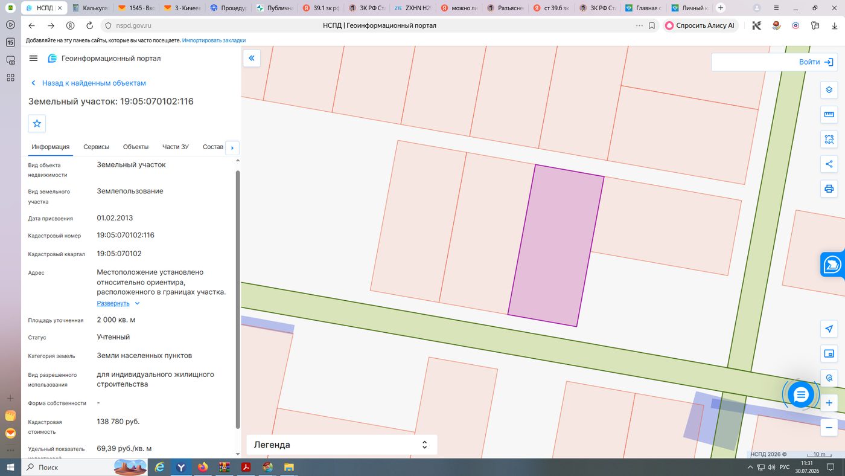Open the hamburger main menu
The width and height of the screenshot is (845, 476).
33,59
